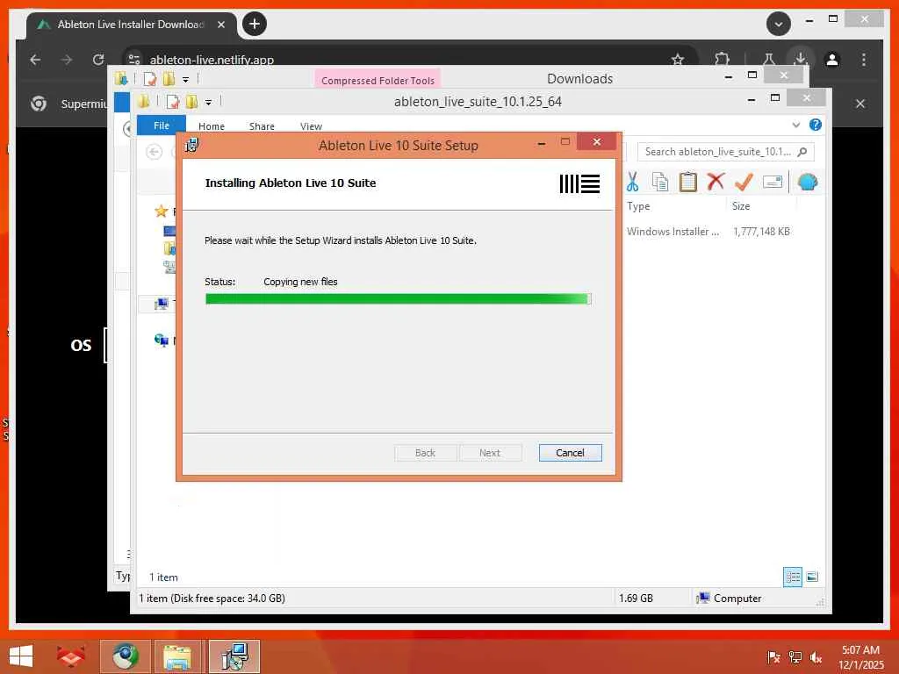Open quick access toolbar dropdown in ableton_live_suite window

point(208,102)
